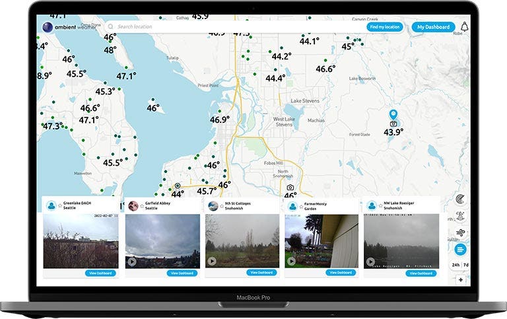Open the FarmerMonty webcam thumbnail
This screenshot has width=507, height=319.
(x=321, y=241)
